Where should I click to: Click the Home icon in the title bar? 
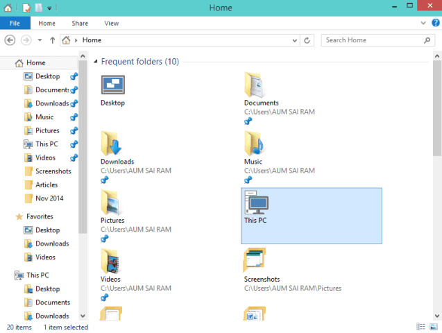(x=8, y=8)
